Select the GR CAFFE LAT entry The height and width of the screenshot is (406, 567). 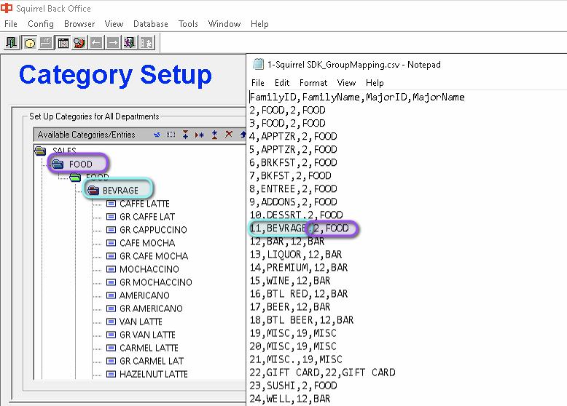tap(147, 217)
